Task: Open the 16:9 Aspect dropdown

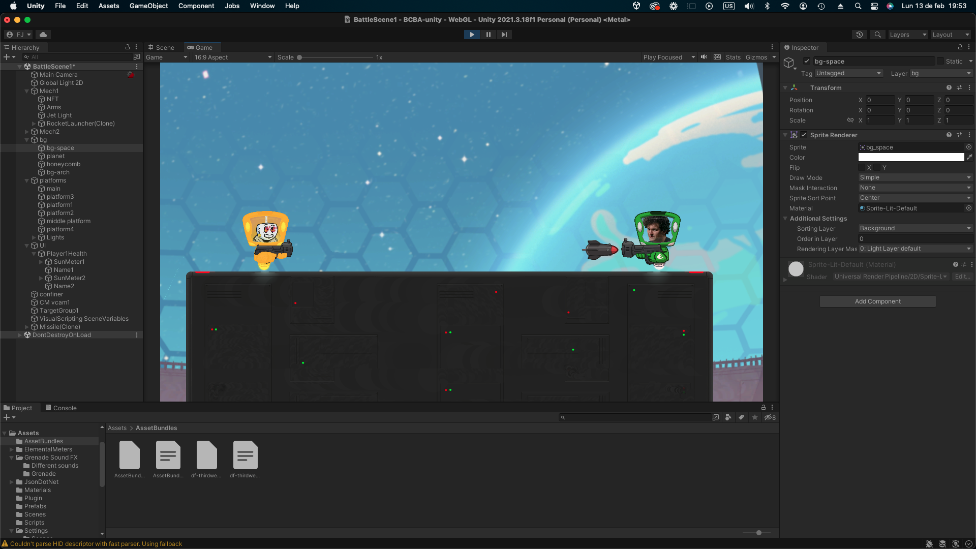Action: [232, 57]
